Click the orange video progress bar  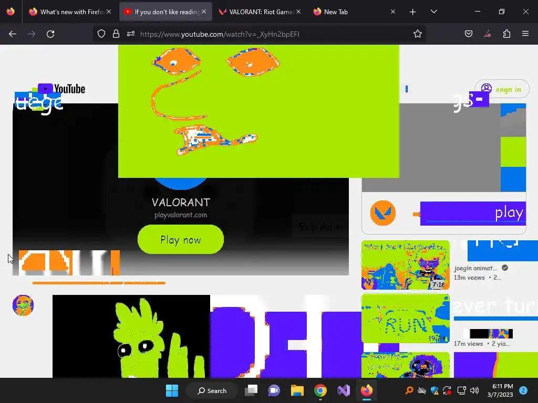99,283
